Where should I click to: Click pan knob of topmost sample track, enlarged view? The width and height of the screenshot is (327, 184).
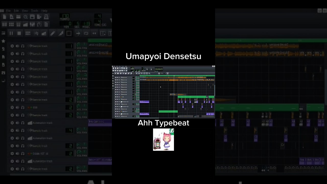coord(85,45)
